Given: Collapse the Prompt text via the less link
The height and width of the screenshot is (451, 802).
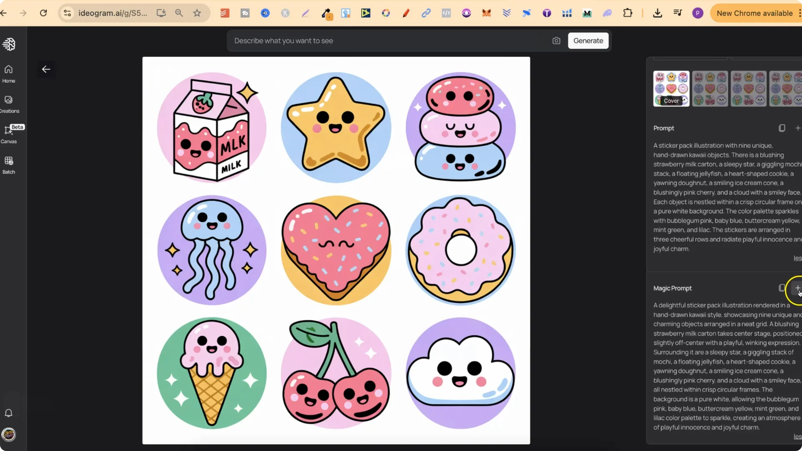Looking at the screenshot, I should (797, 258).
